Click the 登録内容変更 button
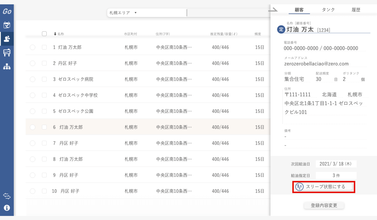Screen dimensions: 377x220 tap(324, 206)
